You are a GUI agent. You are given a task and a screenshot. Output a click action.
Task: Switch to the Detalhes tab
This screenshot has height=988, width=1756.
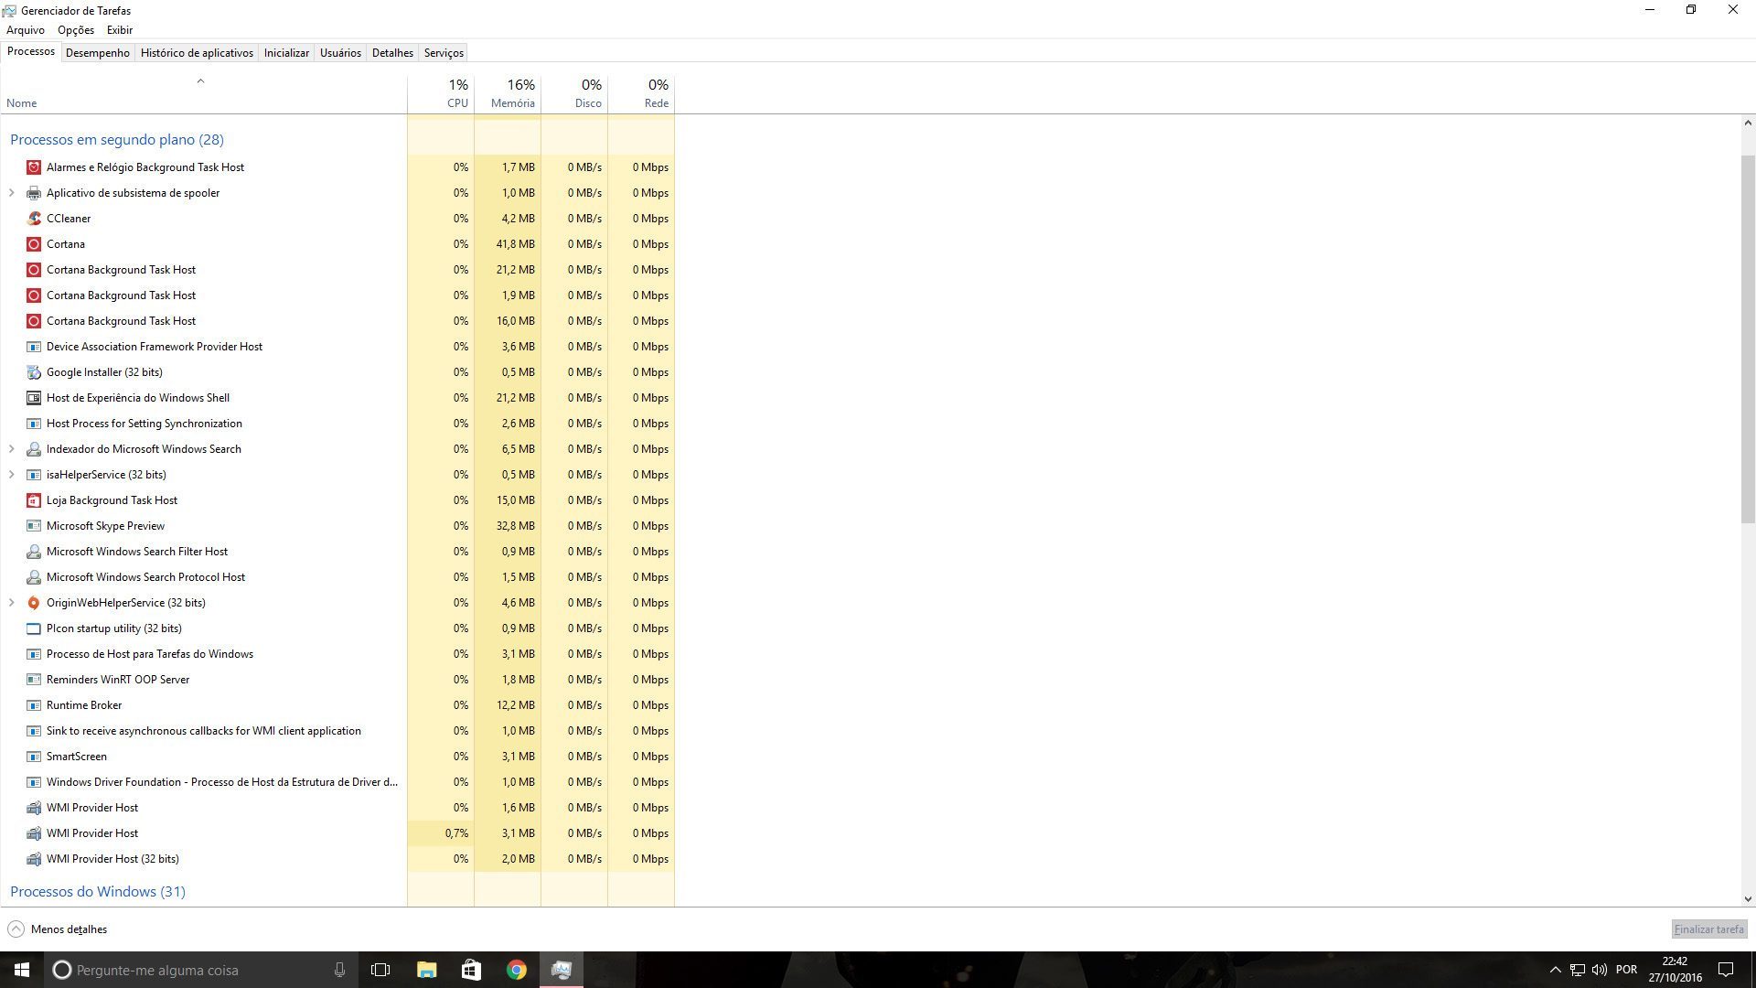point(392,53)
